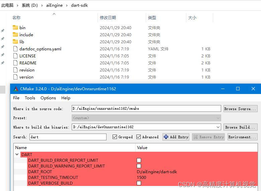Screen dimensions: 261x191
Task: Enable DART_VERBOSE_BUILD checkbox
Action: tap(139, 183)
